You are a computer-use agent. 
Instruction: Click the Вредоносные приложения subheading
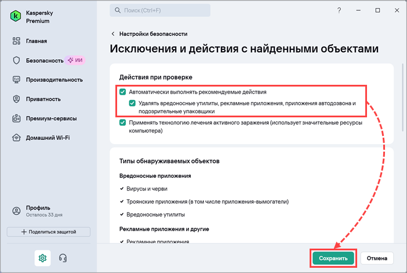[155, 176]
